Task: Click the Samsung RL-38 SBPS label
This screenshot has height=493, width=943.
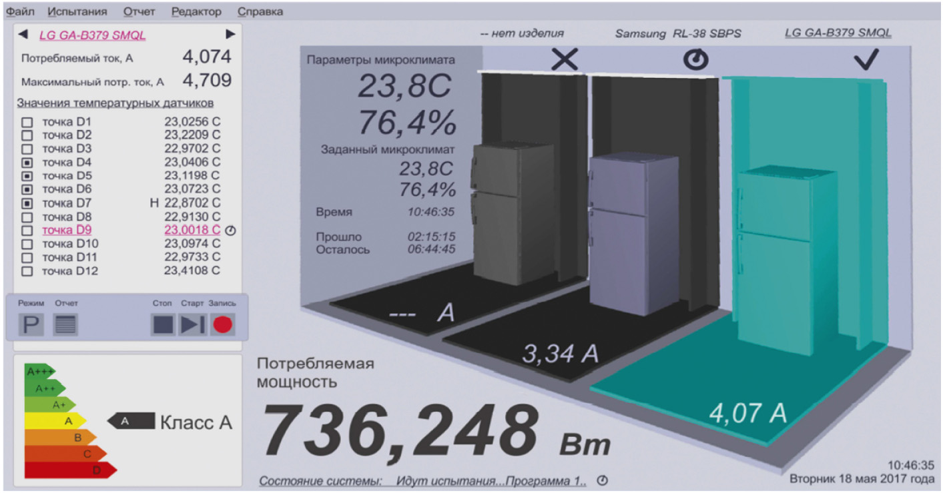Action: (x=678, y=33)
